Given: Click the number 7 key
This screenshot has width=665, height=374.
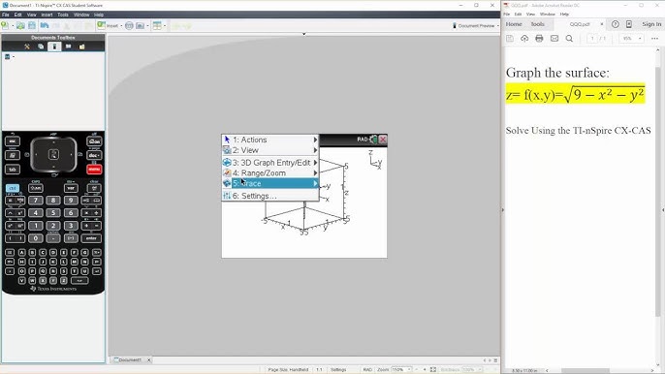Looking at the screenshot, I should pos(36,200).
